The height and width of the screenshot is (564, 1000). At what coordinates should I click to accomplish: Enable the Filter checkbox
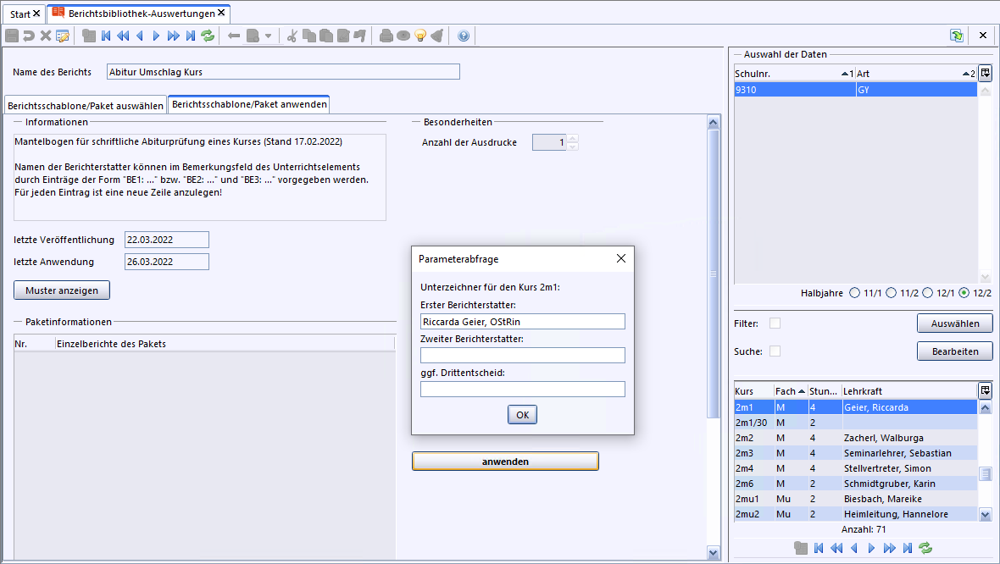coord(775,323)
